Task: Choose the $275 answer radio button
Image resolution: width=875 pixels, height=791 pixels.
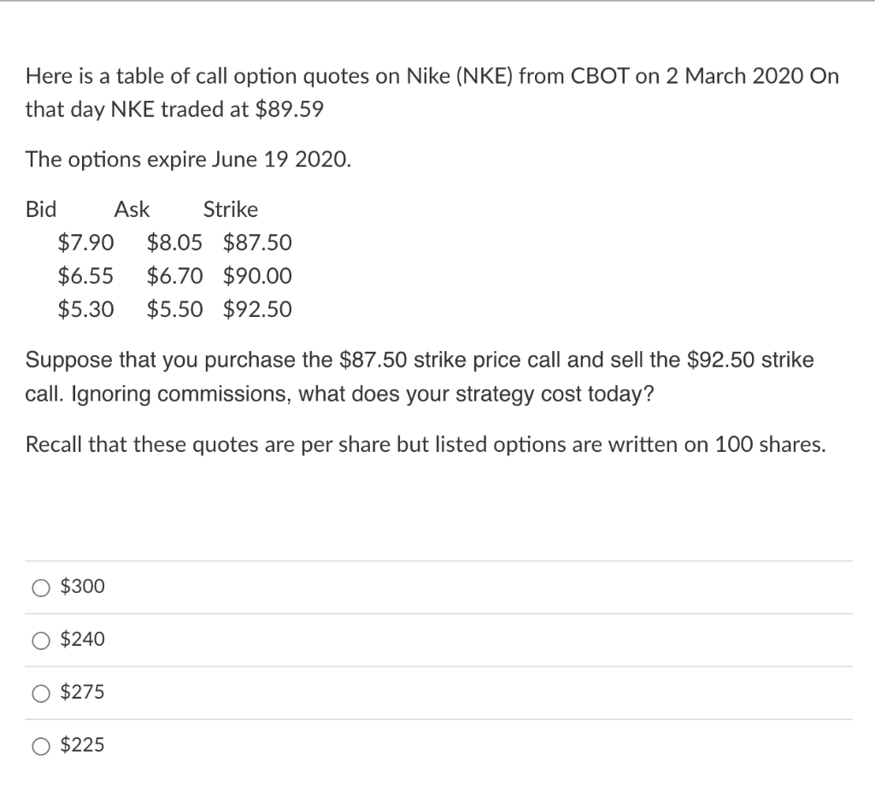Action: tap(41, 694)
